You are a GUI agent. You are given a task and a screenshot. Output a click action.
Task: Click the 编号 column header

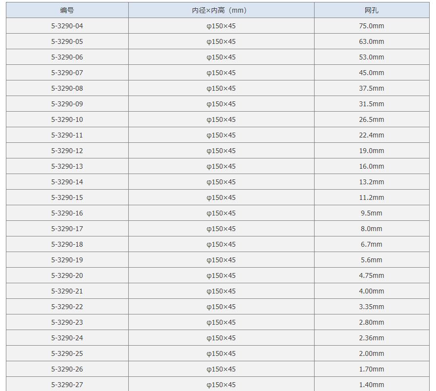(67, 10)
